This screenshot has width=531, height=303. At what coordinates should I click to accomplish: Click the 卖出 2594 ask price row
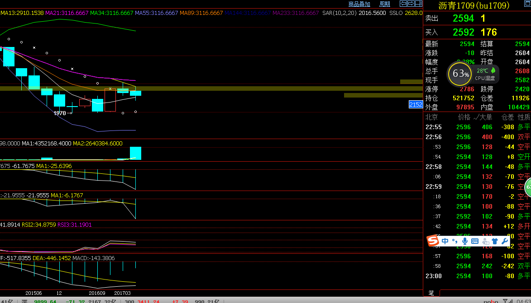click(477, 18)
